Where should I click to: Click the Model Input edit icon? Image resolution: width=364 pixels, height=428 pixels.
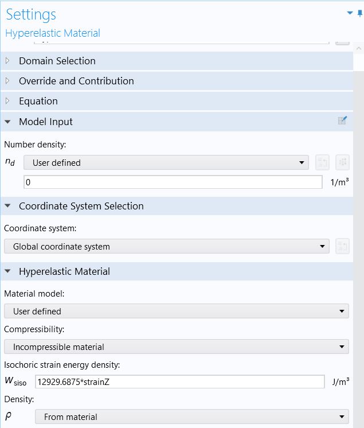[x=342, y=121]
